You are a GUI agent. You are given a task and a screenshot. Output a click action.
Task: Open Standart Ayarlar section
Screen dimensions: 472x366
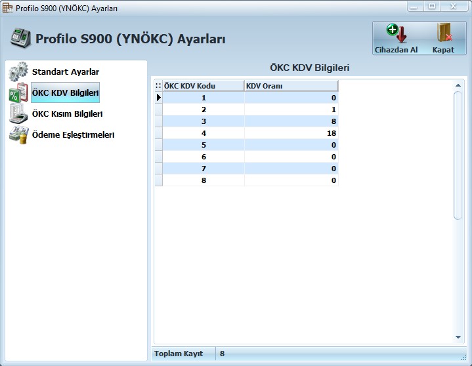tap(66, 72)
